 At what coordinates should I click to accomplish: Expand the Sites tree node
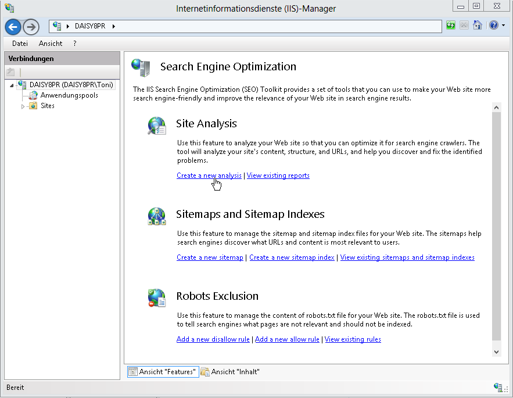click(x=23, y=106)
